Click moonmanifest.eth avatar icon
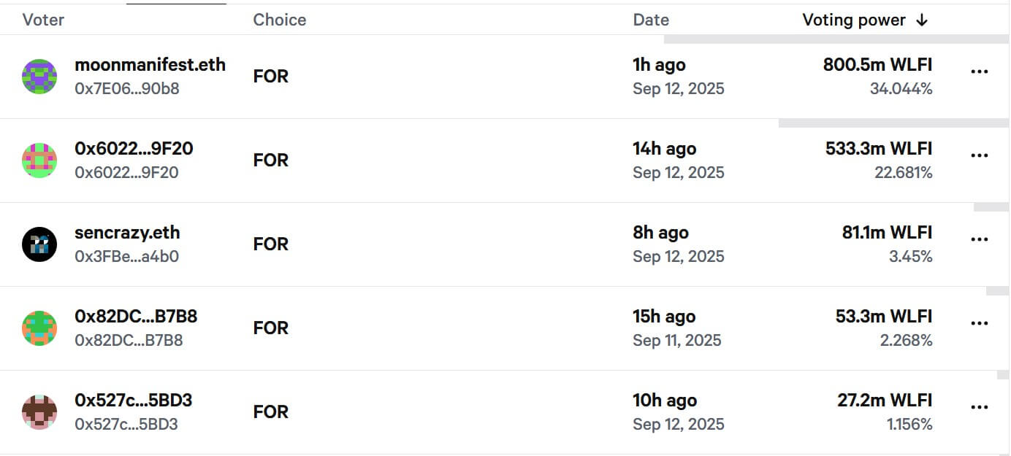This screenshot has width=1011, height=456. click(x=39, y=77)
